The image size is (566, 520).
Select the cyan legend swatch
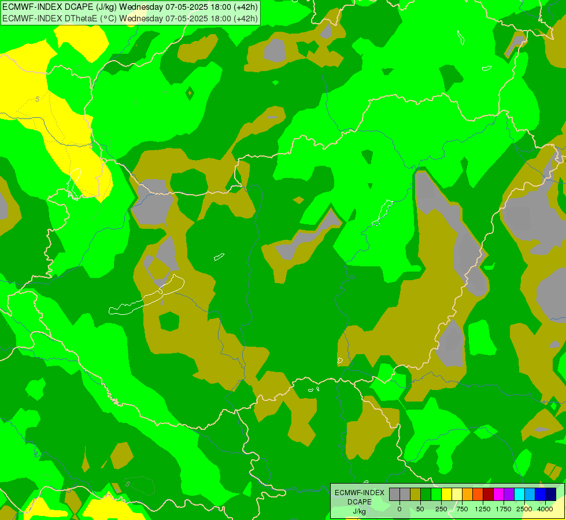pyautogui.click(x=519, y=494)
